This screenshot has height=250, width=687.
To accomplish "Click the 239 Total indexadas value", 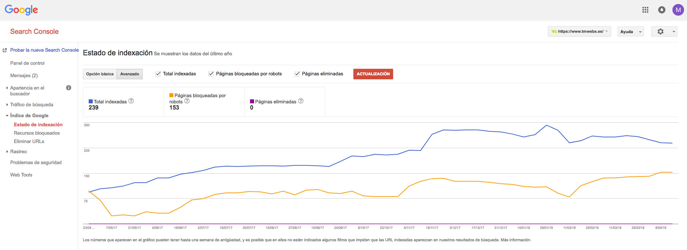I will (93, 107).
